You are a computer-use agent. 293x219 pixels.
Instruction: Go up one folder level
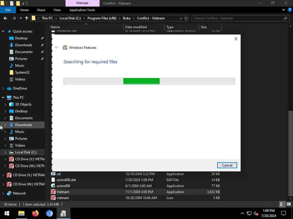(x=27, y=18)
